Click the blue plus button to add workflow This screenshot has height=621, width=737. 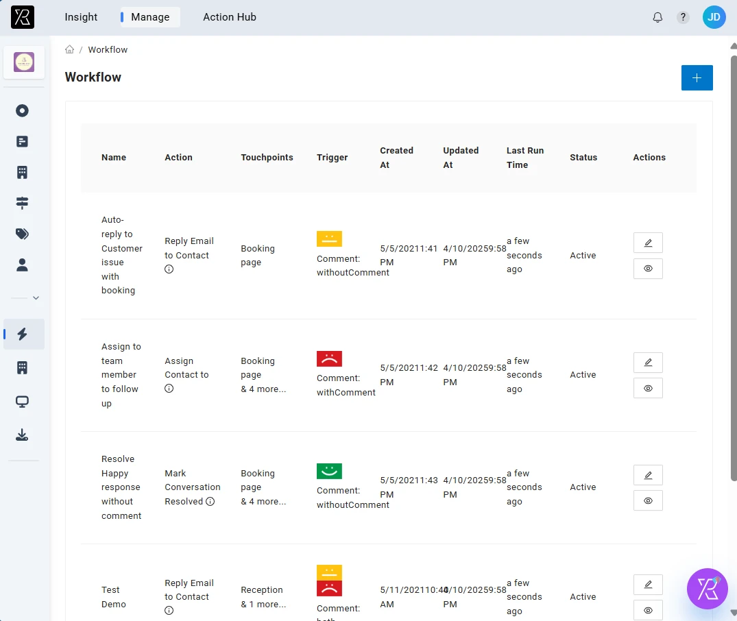697,77
